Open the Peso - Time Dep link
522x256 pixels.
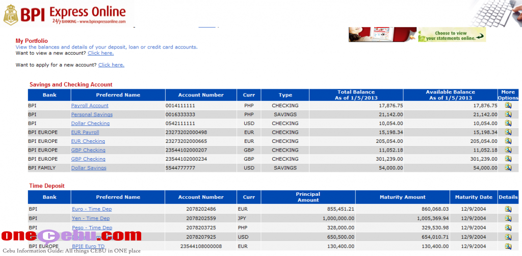click(x=92, y=228)
